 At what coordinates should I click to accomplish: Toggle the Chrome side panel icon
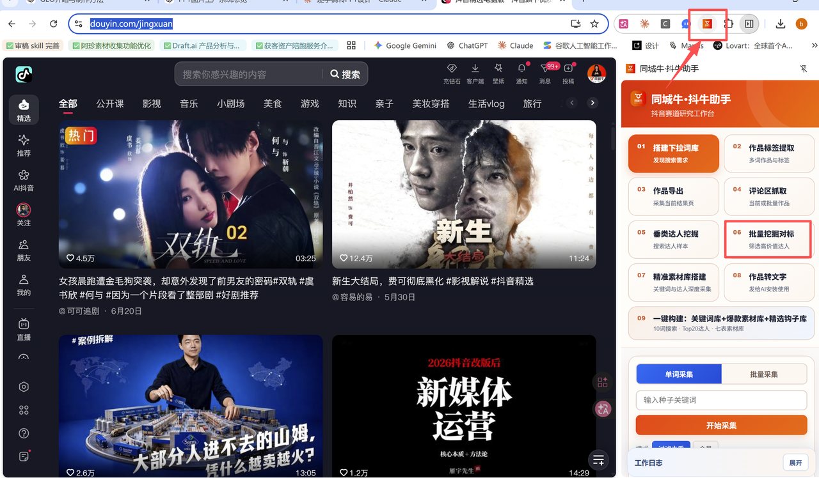(749, 24)
